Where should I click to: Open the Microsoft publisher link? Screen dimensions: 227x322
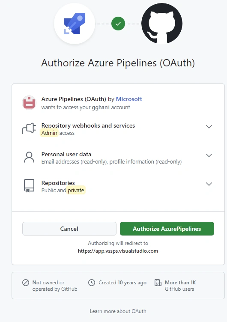(x=129, y=99)
